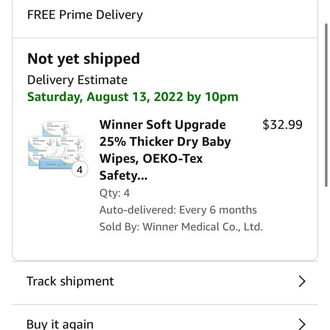Tap the 25% Thicker Dry Baby title line
This screenshot has height=330, width=330.
point(165,142)
